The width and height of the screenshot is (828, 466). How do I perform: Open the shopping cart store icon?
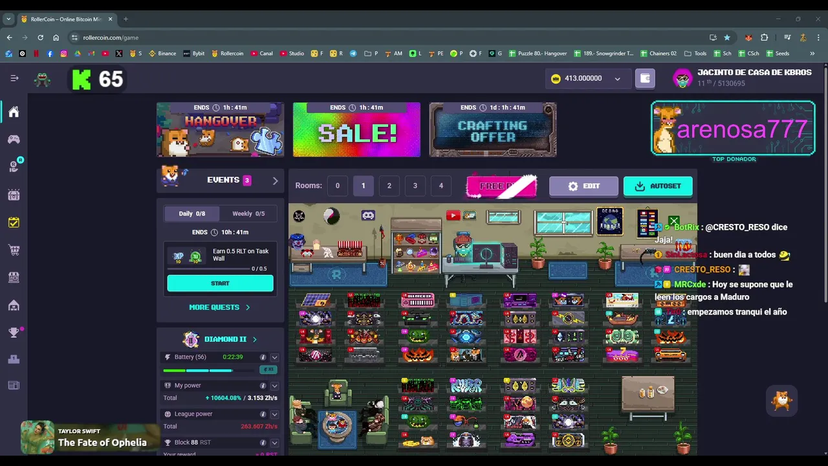point(14,250)
